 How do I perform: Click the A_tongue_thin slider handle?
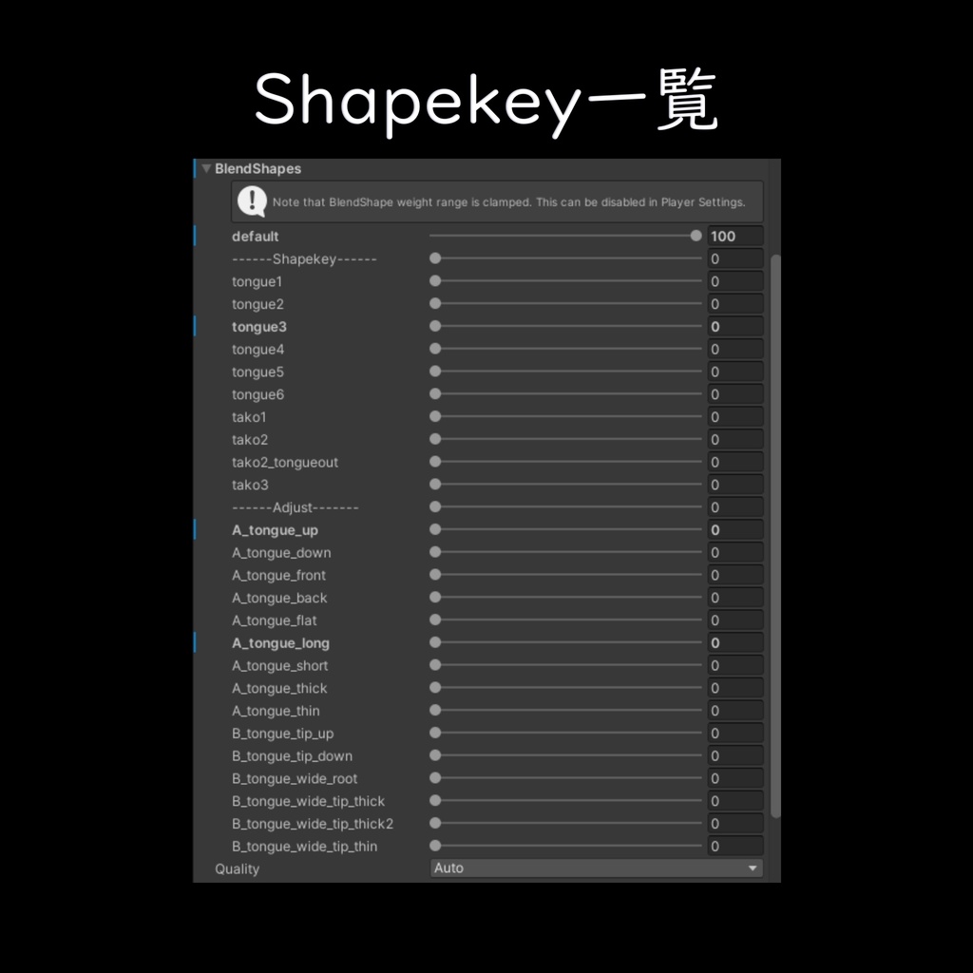(x=435, y=710)
